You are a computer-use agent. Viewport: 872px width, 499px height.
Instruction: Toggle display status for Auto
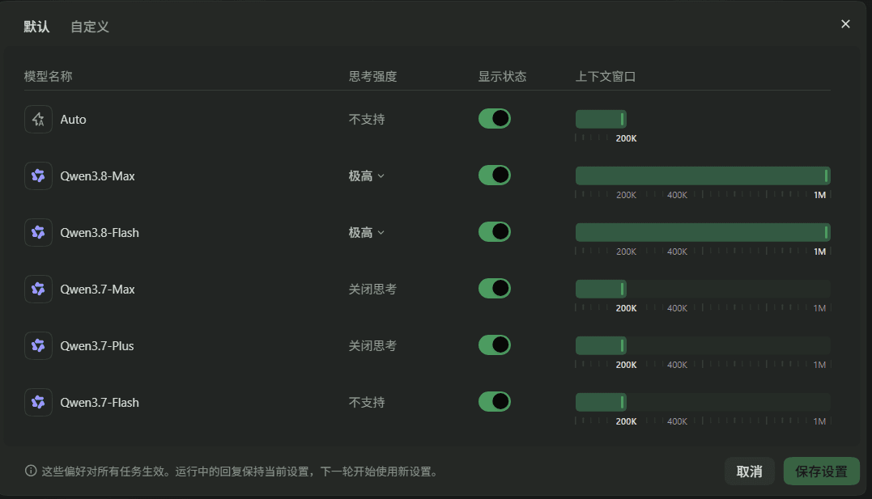(x=495, y=119)
